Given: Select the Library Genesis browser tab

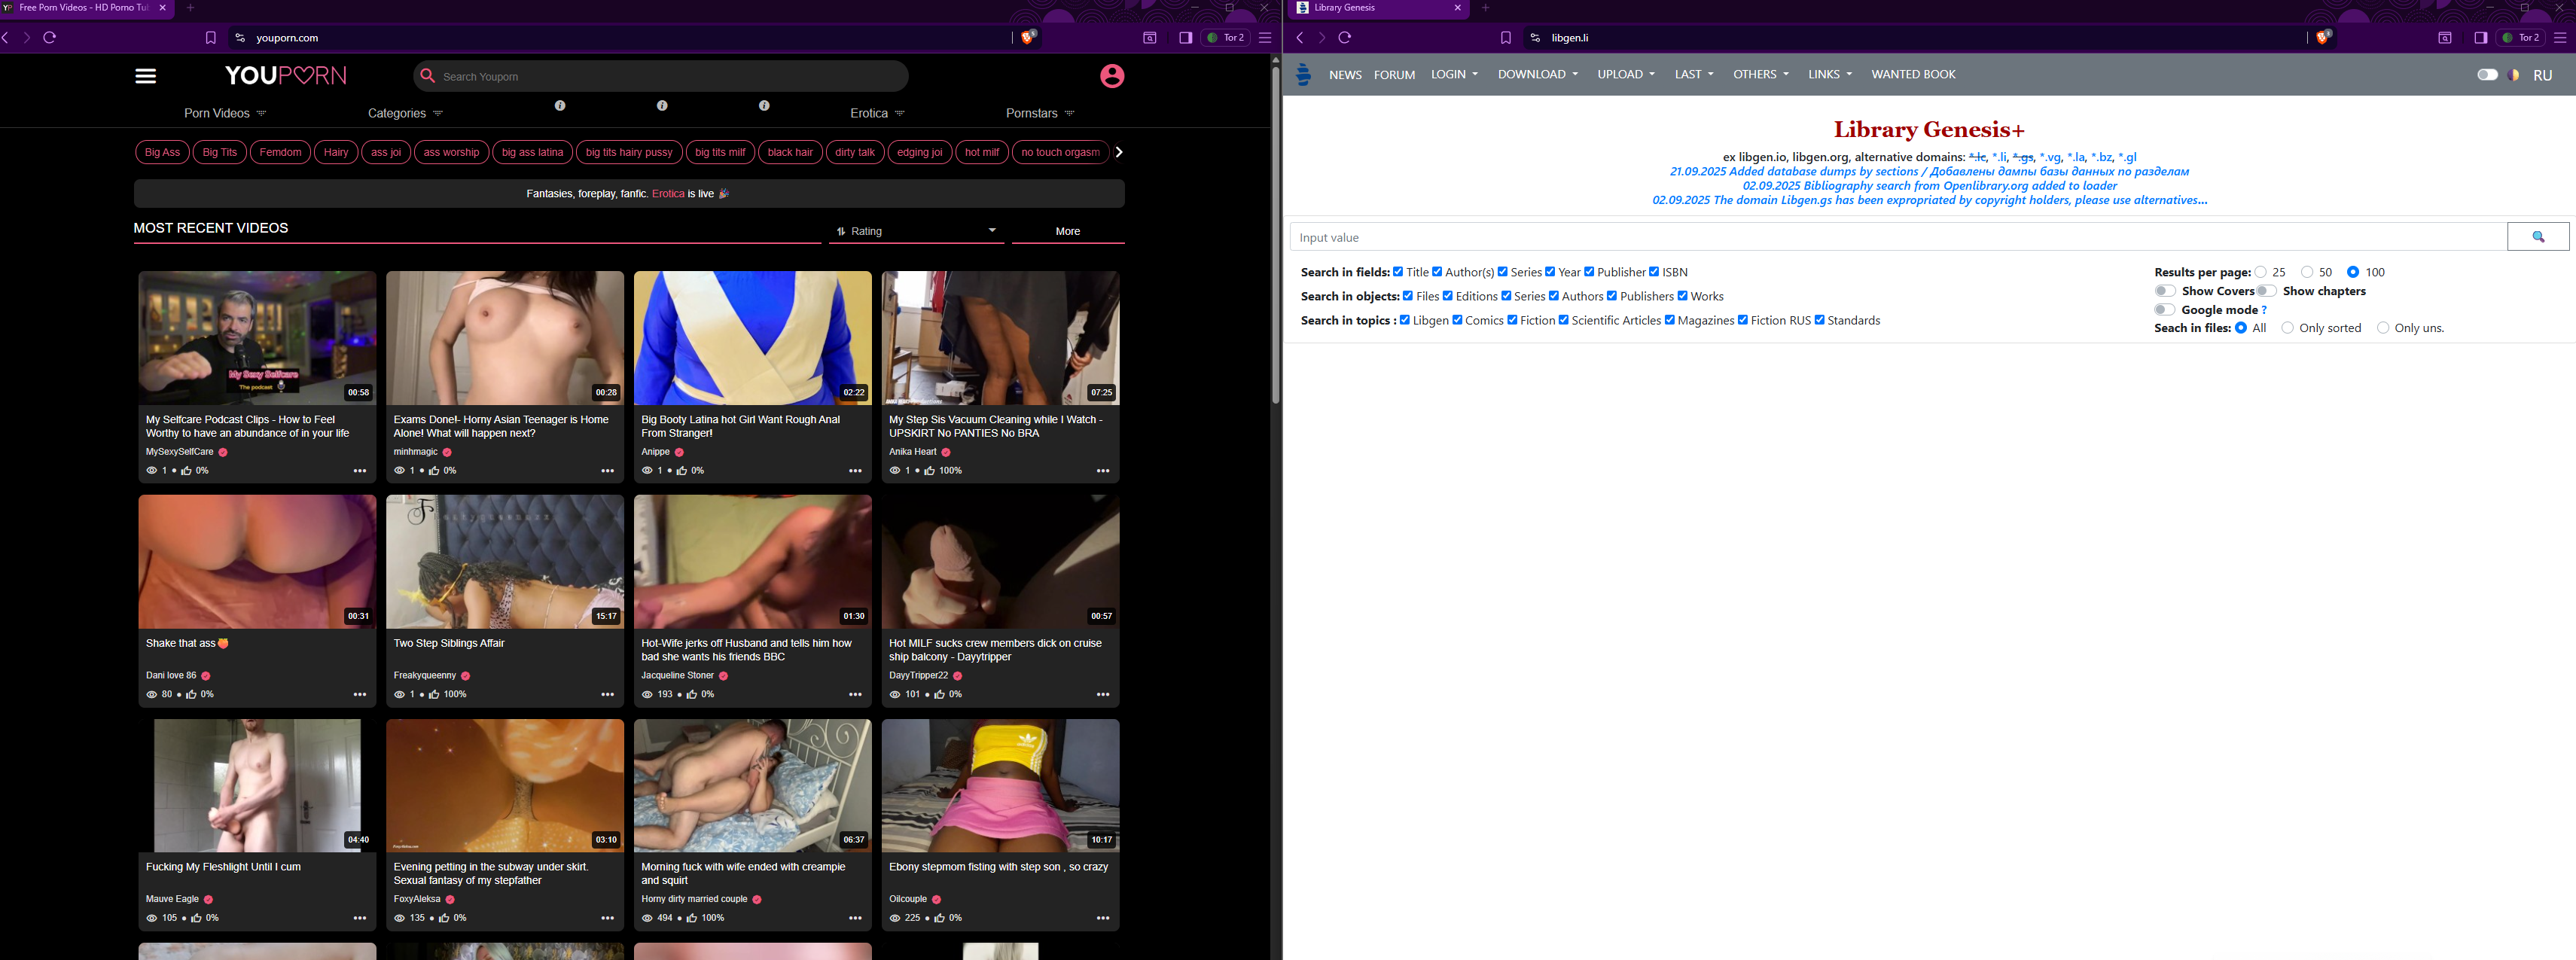Looking at the screenshot, I should tap(1380, 9).
